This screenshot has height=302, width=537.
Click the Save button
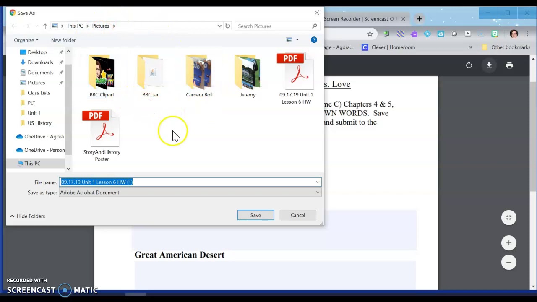pyautogui.click(x=255, y=215)
